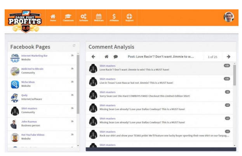
Task: Open the Qody page link
Action: coord(24,95)
